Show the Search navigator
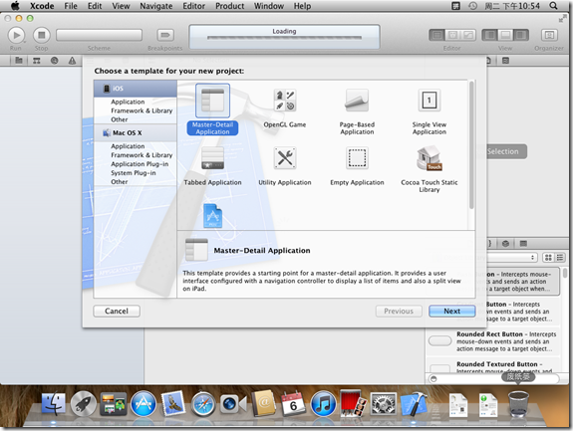The image size is (573, 431). [55, 61]
